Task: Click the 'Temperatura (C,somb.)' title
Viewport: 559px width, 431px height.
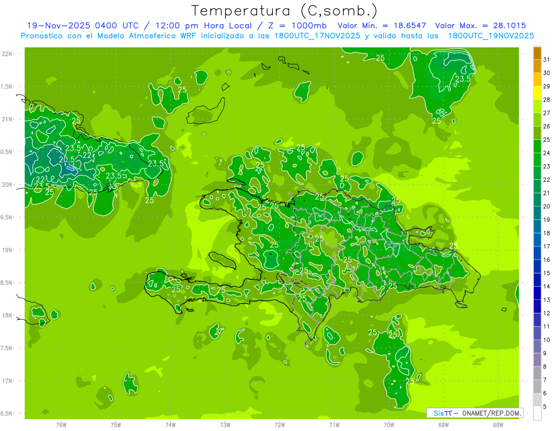Action: (x=284, y=10)
